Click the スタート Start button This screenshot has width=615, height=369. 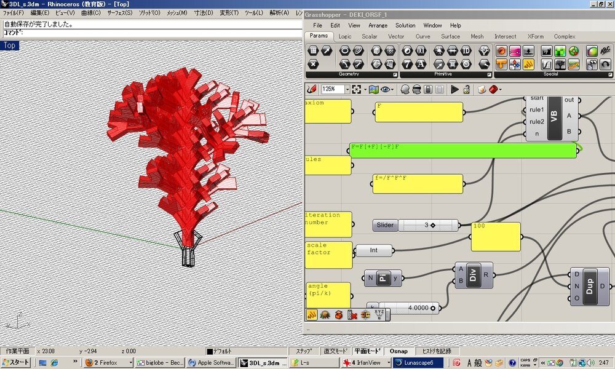tap(16, 363)
